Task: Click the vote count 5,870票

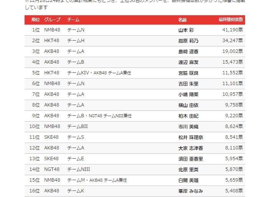Action: coord(234,169)
